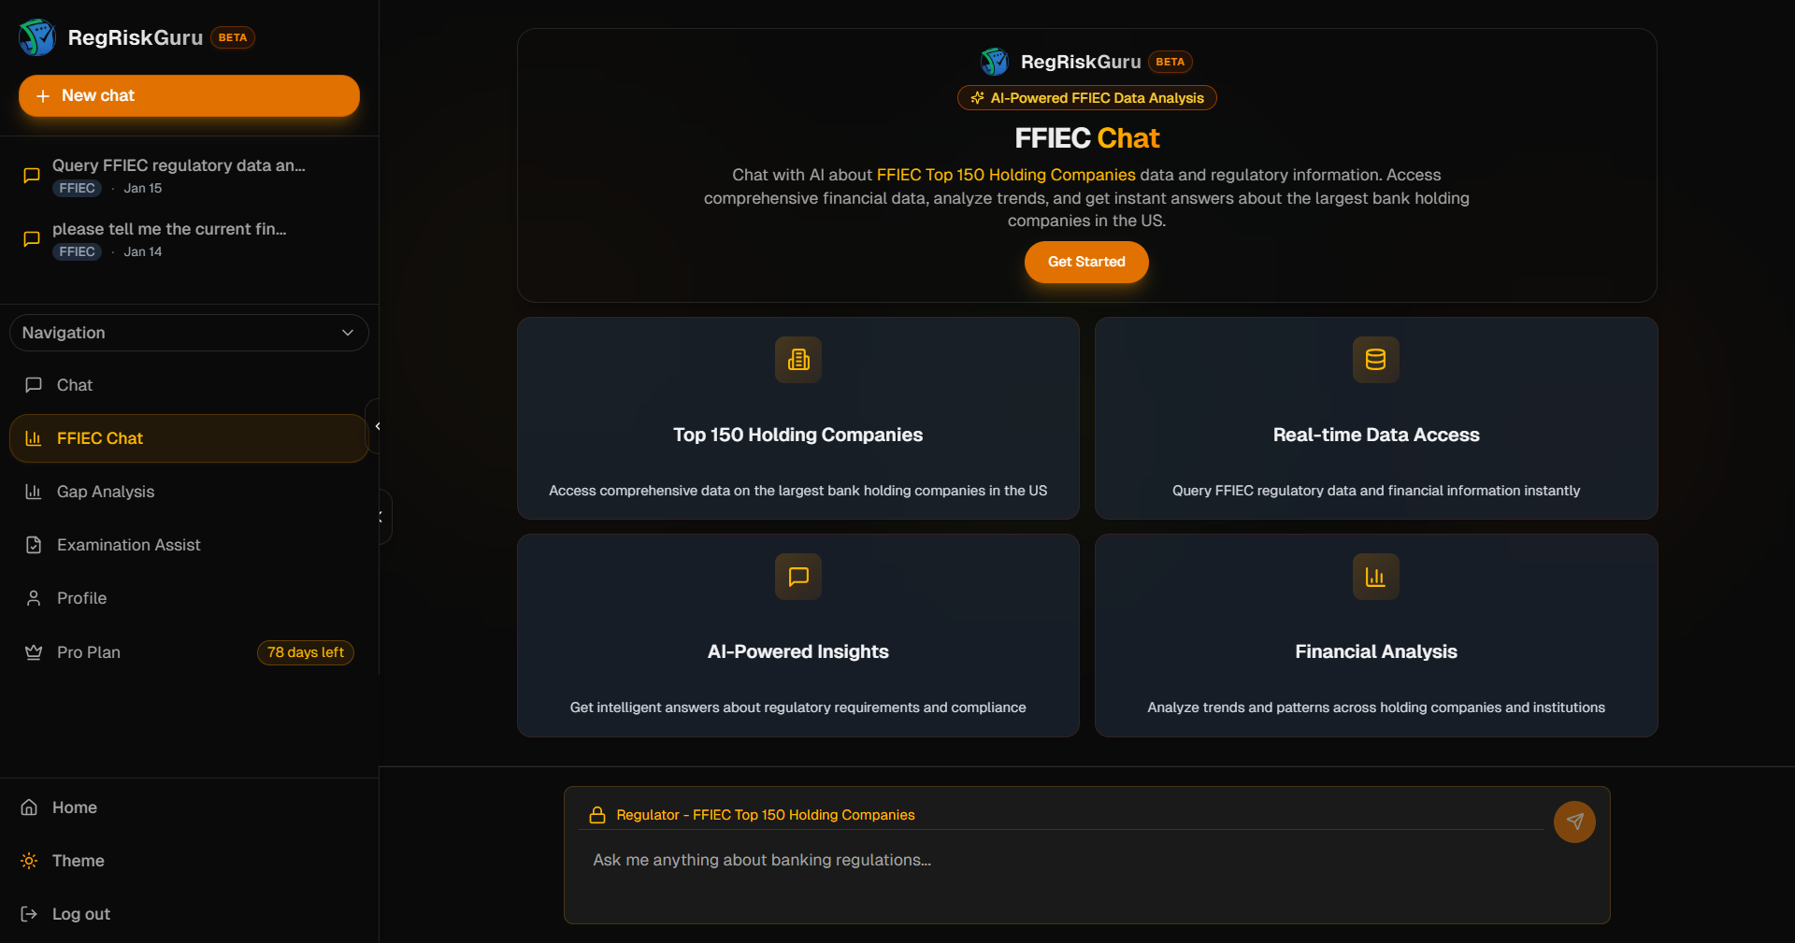Click the Log out icon
Image resolution: width=1795 pixels, height=943 pixels.
(31, 914)
